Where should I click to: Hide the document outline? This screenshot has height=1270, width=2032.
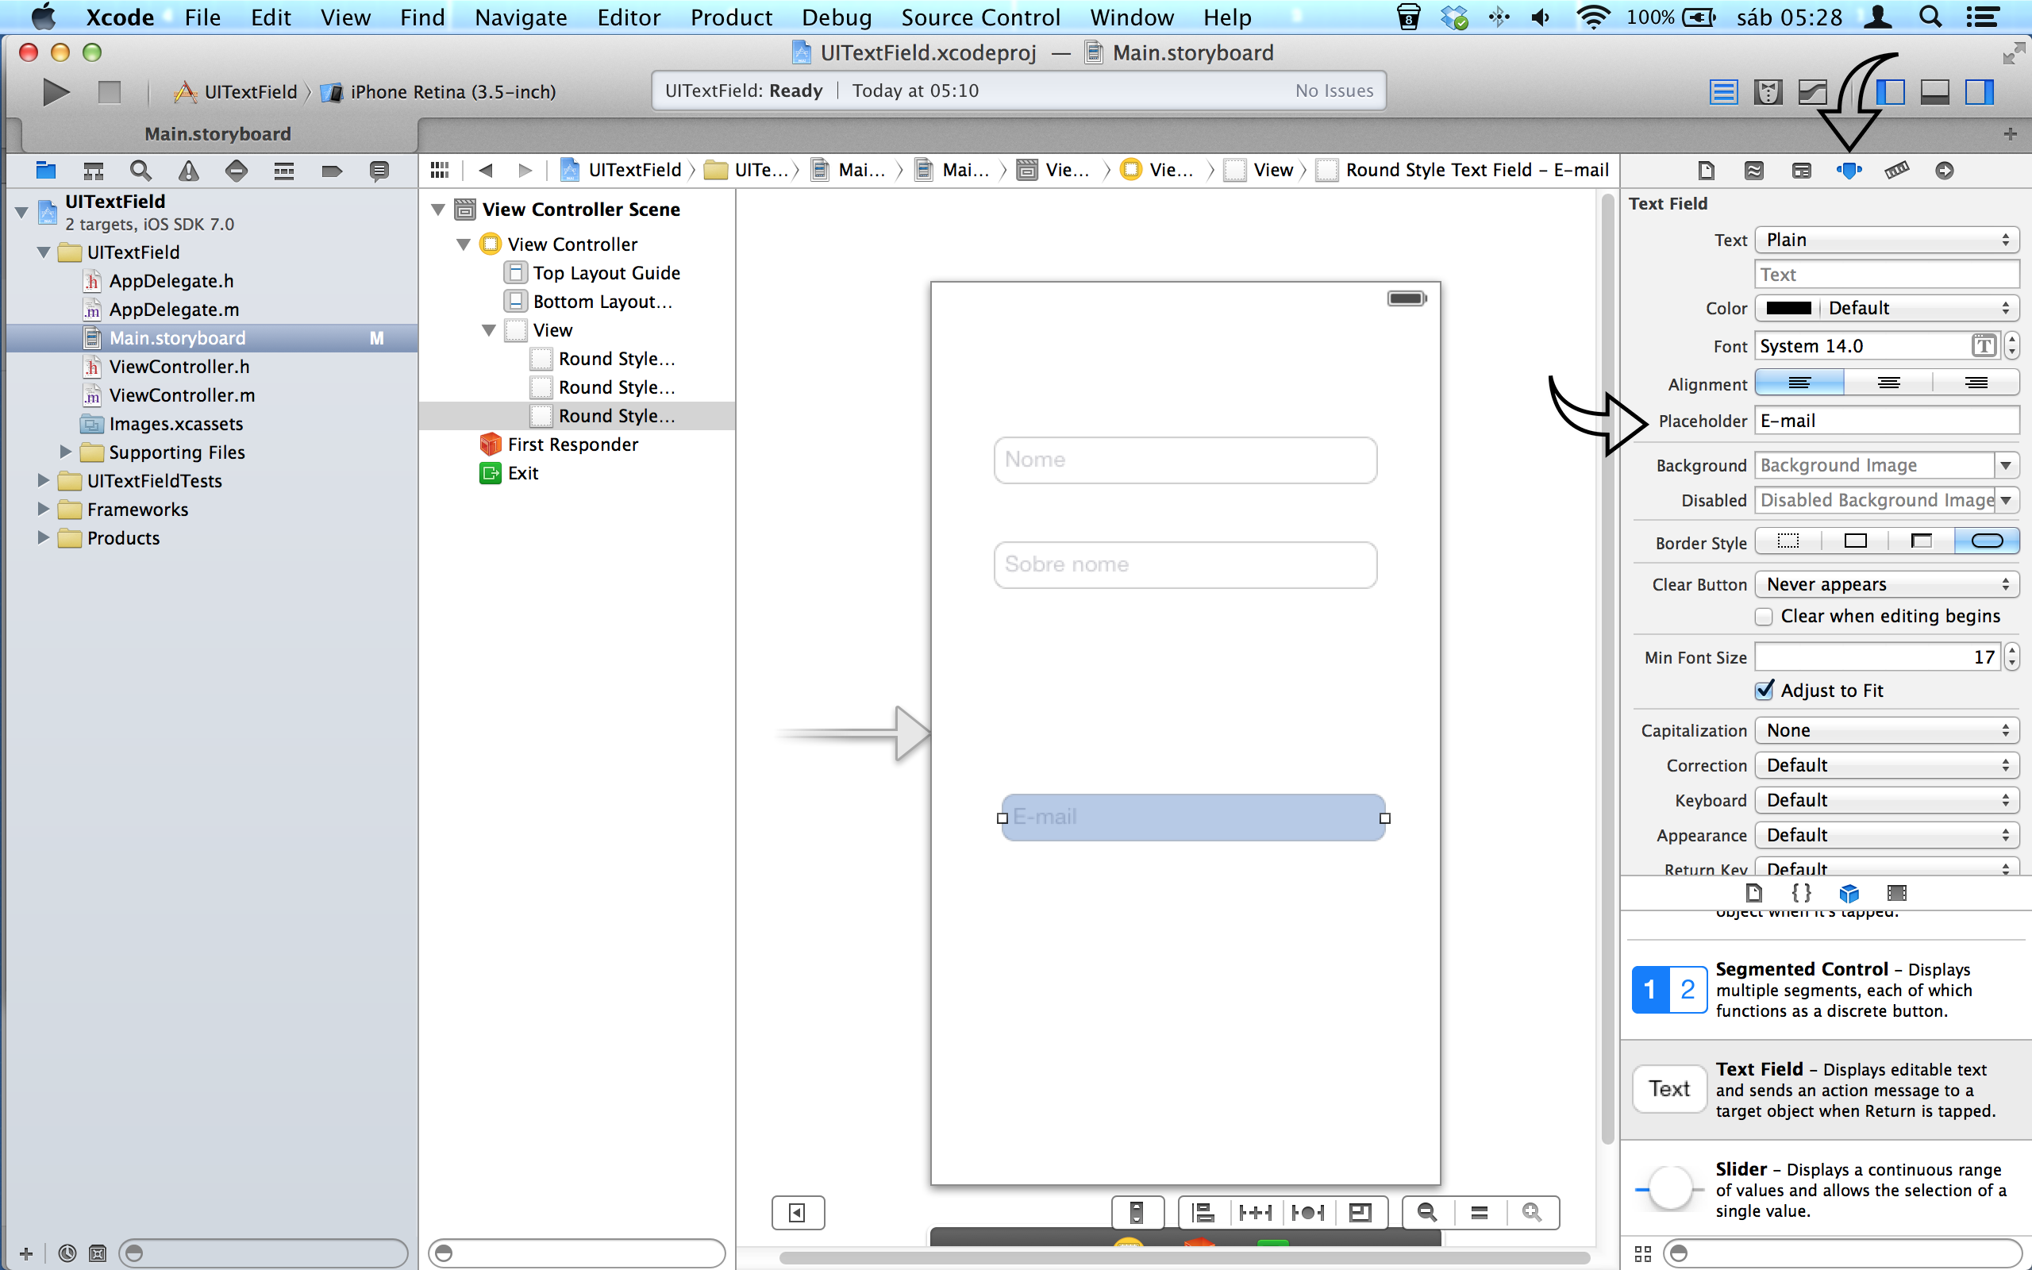pos(798,1212)
